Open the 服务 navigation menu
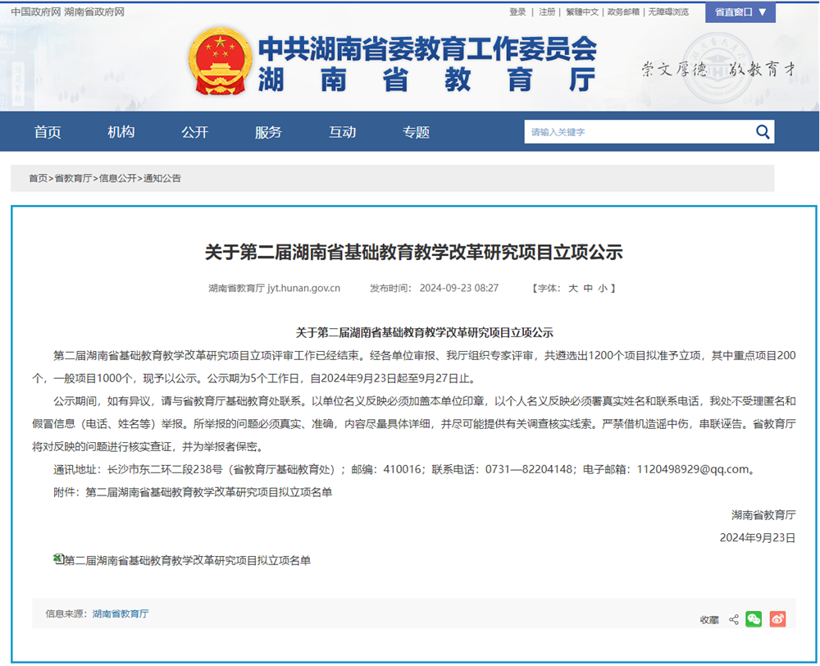 click(x=268, y=132)
